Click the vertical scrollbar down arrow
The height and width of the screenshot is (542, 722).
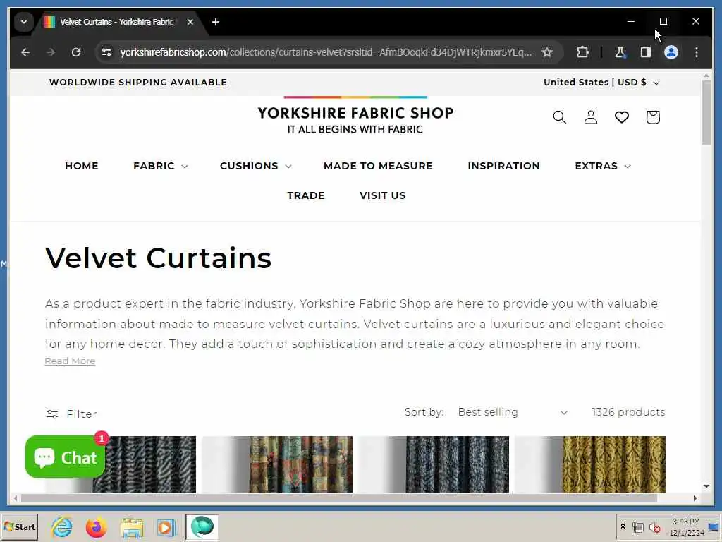[706, 486]
